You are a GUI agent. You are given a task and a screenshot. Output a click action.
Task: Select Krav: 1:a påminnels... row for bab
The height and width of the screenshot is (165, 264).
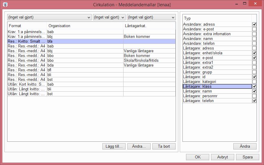[91, 32]
